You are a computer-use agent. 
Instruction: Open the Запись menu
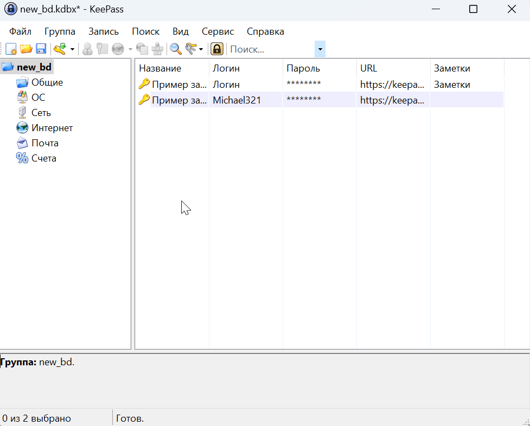pyautogui.click(x=104, y=31)
